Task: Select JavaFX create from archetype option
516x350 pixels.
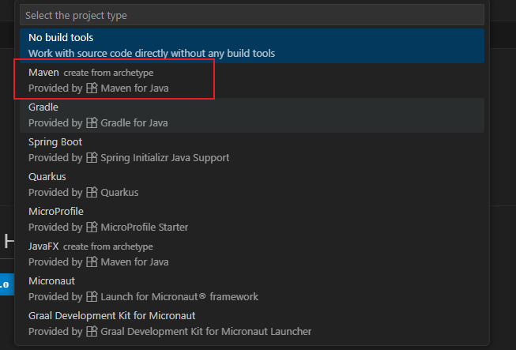Action: pyautogui.click(x=252, y=254)
